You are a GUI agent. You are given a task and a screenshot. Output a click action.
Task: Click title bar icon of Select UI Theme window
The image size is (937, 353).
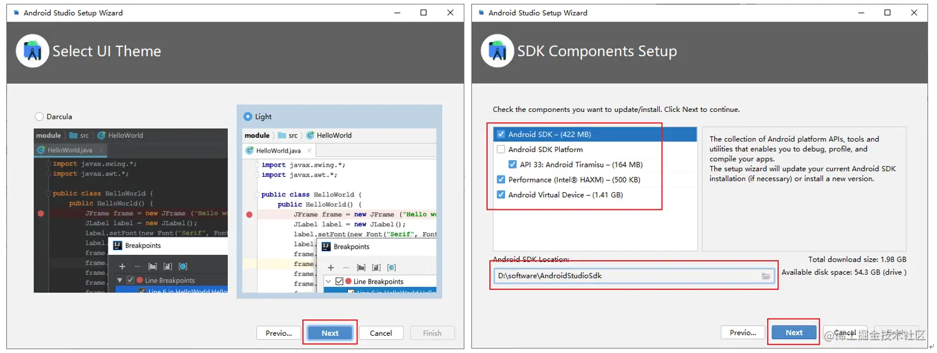[x=17, y=13]
